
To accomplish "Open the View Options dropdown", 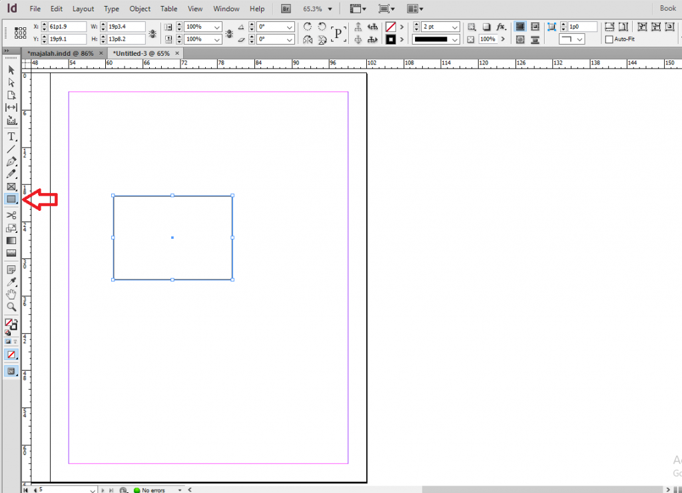I will pyautogui.click(x=358, y=9).
